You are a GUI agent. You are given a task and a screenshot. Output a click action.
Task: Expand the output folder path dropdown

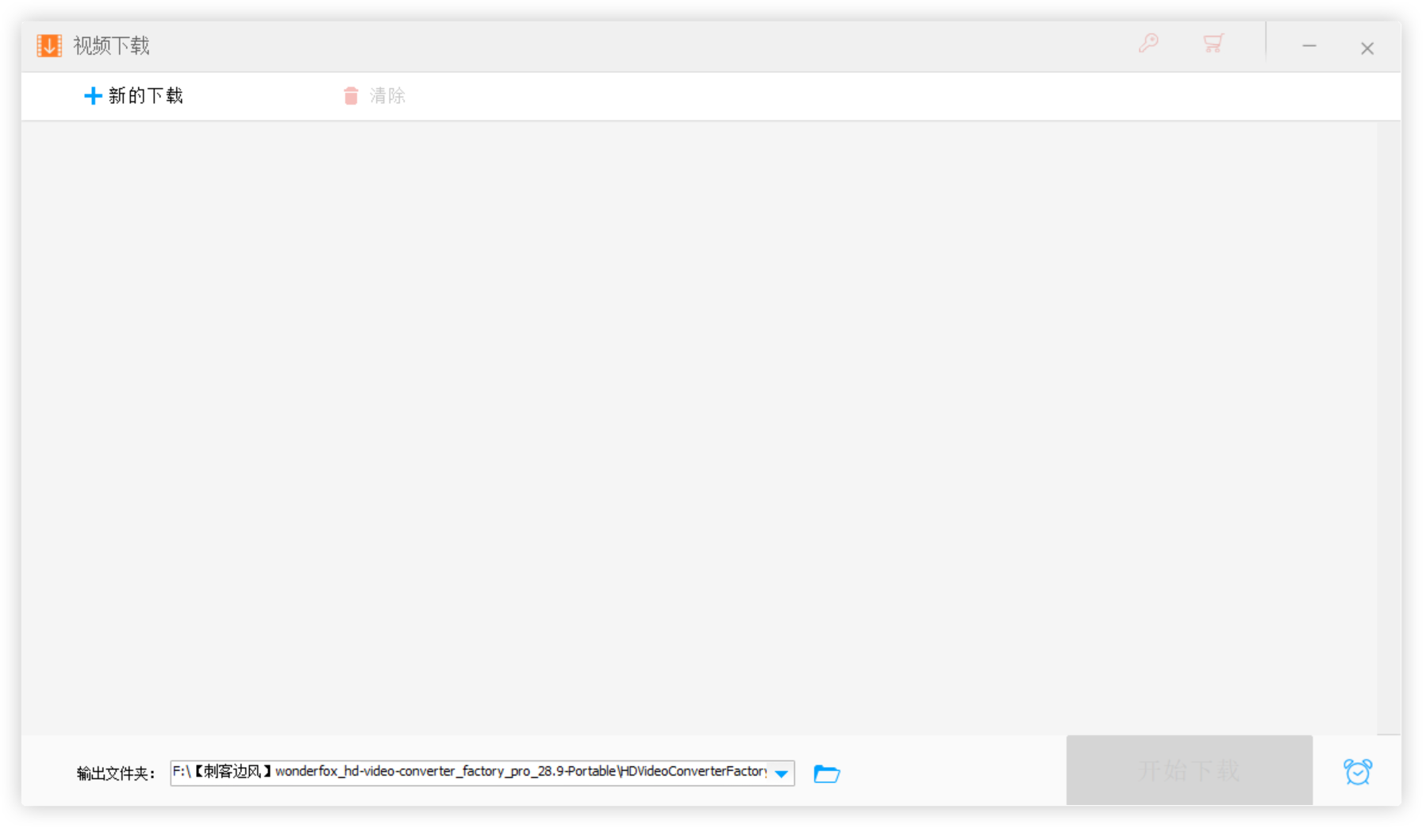pyautogui.click(x=782, y=773)
